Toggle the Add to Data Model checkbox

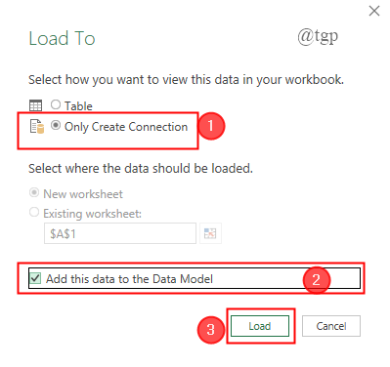click(x=35, y=278)
